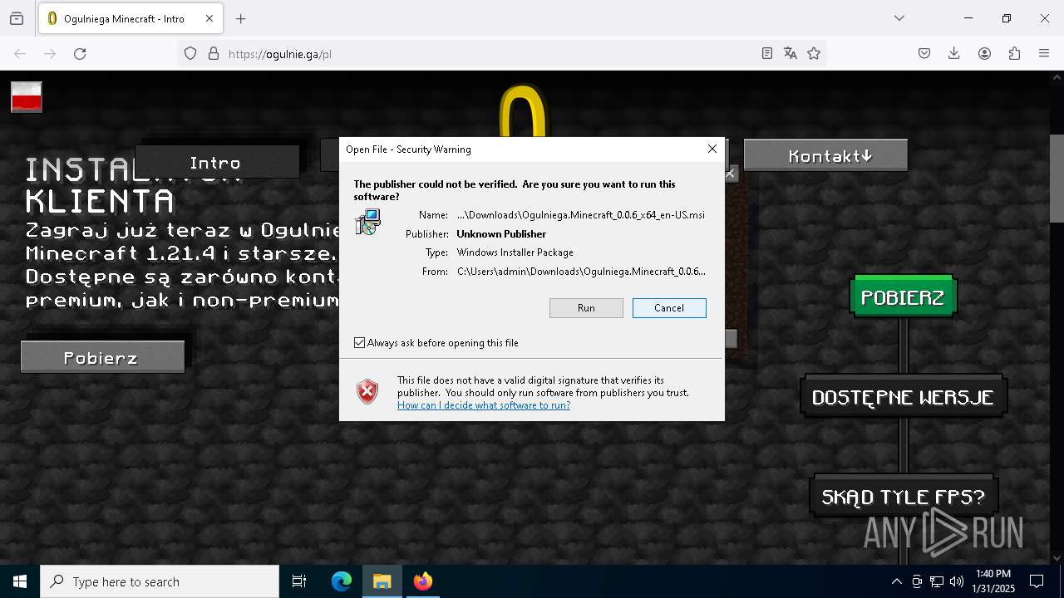Click the Unknown Publisher text
Image resolution: width=1064 pixels, height=598 pixels.
click(501, 234)
